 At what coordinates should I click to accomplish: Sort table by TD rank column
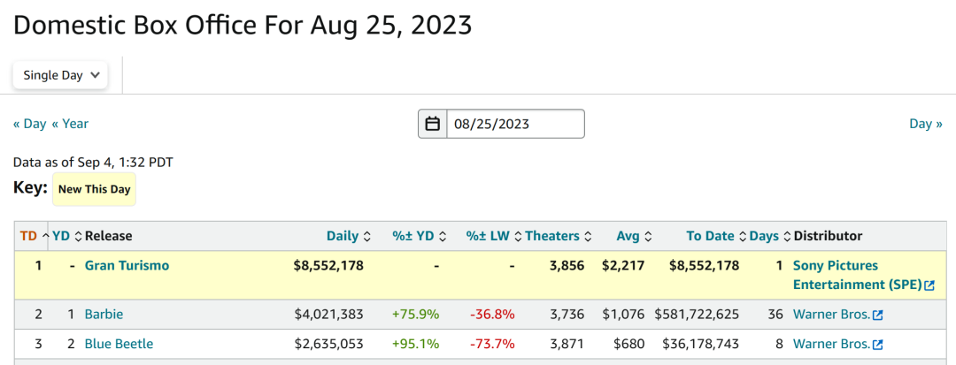35,236
